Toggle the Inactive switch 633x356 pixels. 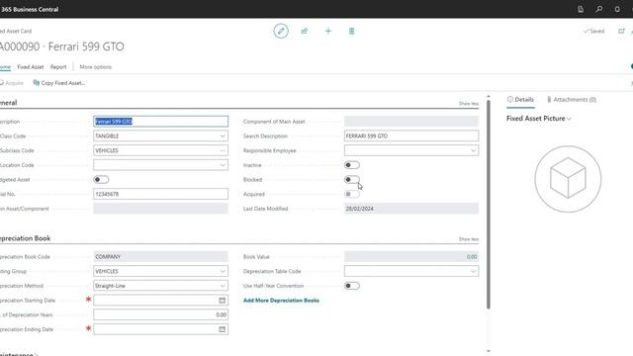(352, 165)
